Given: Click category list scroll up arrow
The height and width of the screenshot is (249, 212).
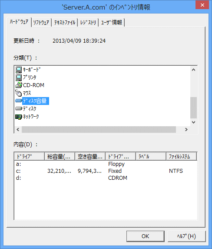Looking at the screenshot, I should coord(193,70).
